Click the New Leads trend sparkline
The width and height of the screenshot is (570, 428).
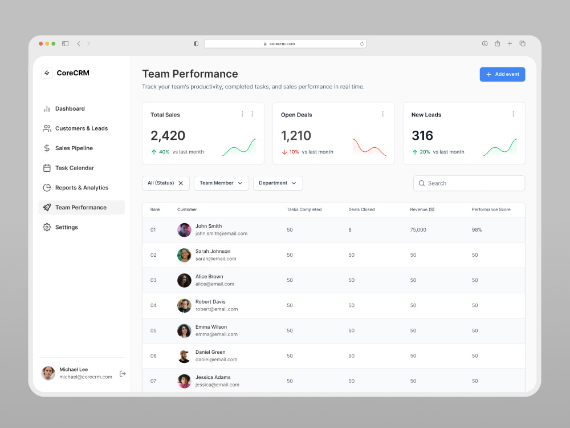[500, 147]
